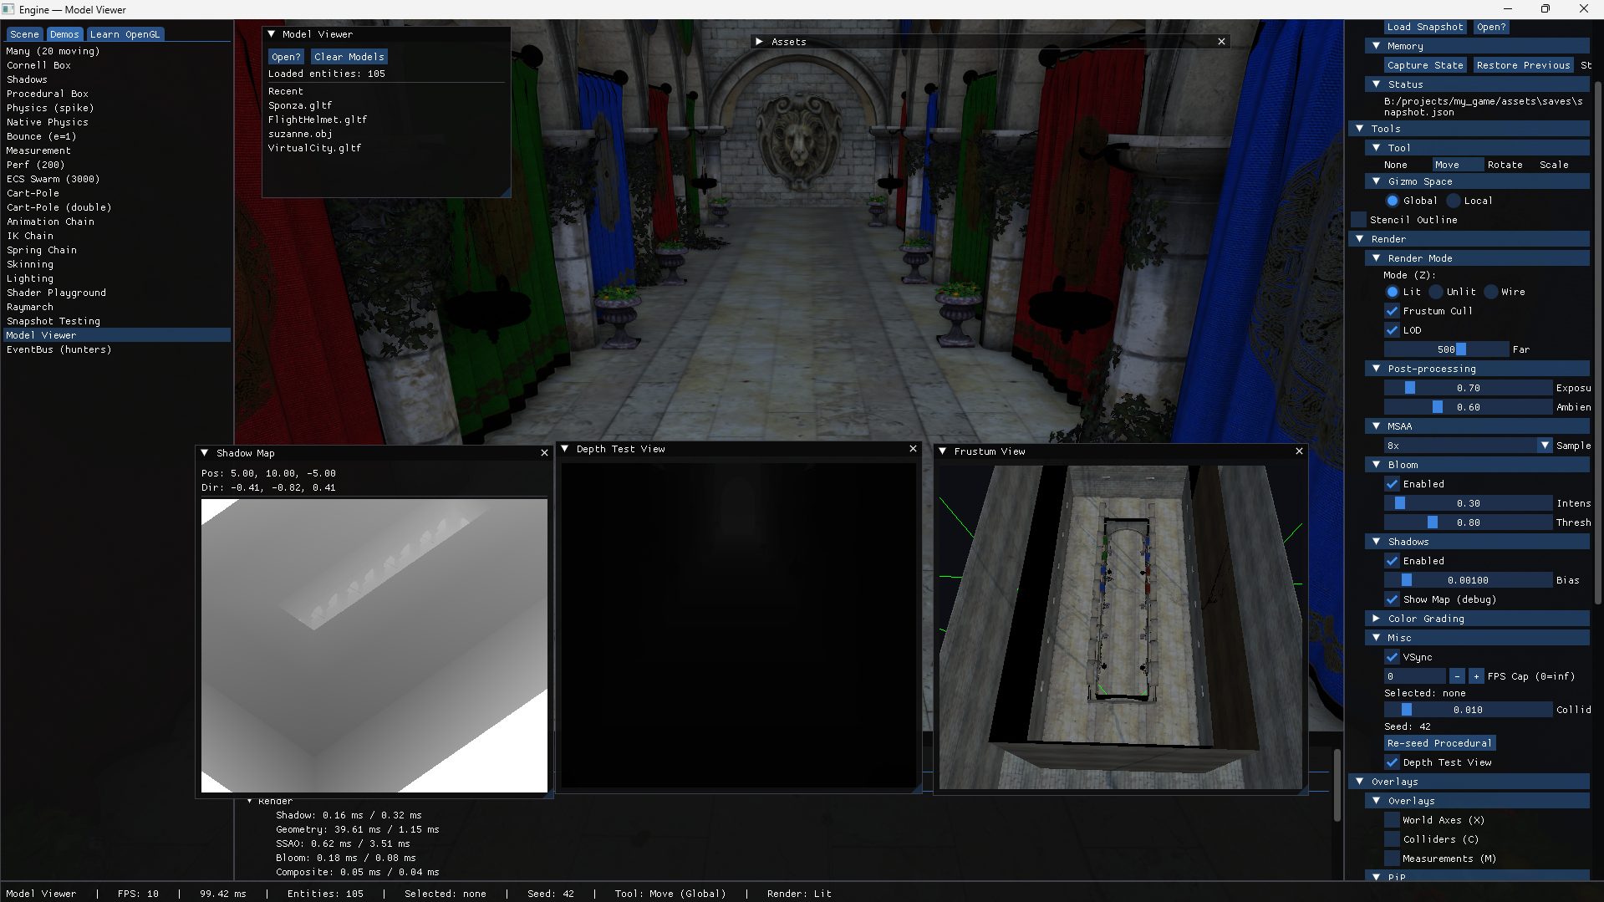
Task: Open the MSAA 8x samples dropdown
Action: tap(1468, 446)
